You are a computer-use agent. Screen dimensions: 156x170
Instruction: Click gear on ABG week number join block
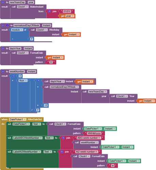pos(63,138)
